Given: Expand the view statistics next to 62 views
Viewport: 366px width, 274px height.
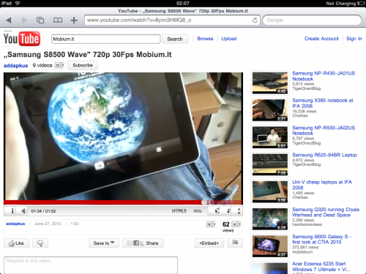Looking at the screenshot, I should [x=236, y=224].
